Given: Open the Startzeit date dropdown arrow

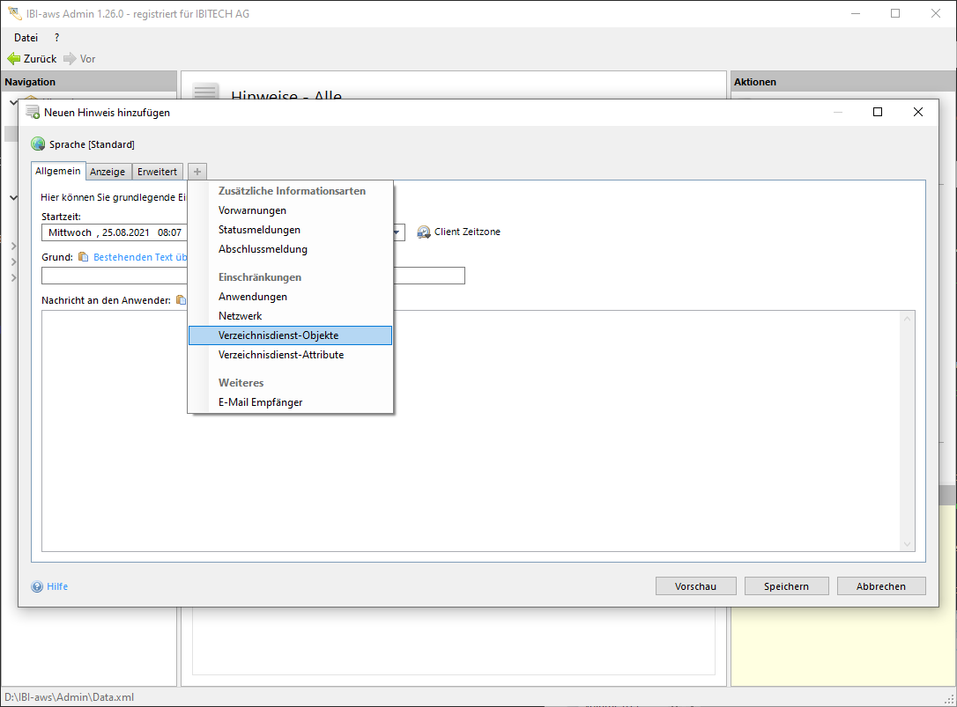Looking at the screenshot, I should click(397, 233).
